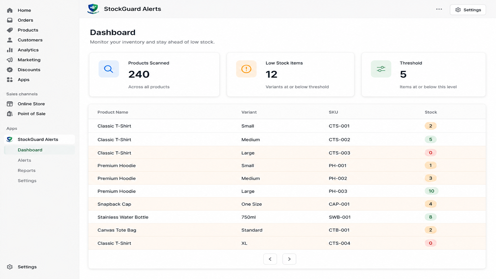
Task: Click the Marketing megaphone icon
Action: pyautogui.click(x=10, y=60)
